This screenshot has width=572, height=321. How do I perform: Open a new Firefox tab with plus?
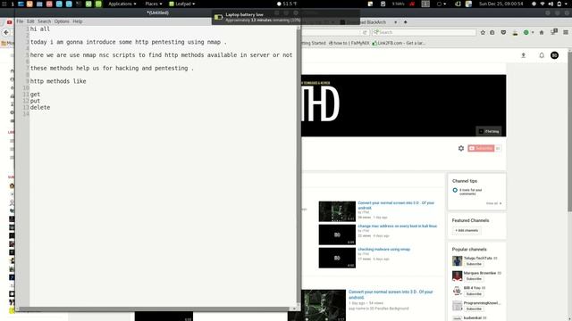pyautogui.click(x=405, y=22)
